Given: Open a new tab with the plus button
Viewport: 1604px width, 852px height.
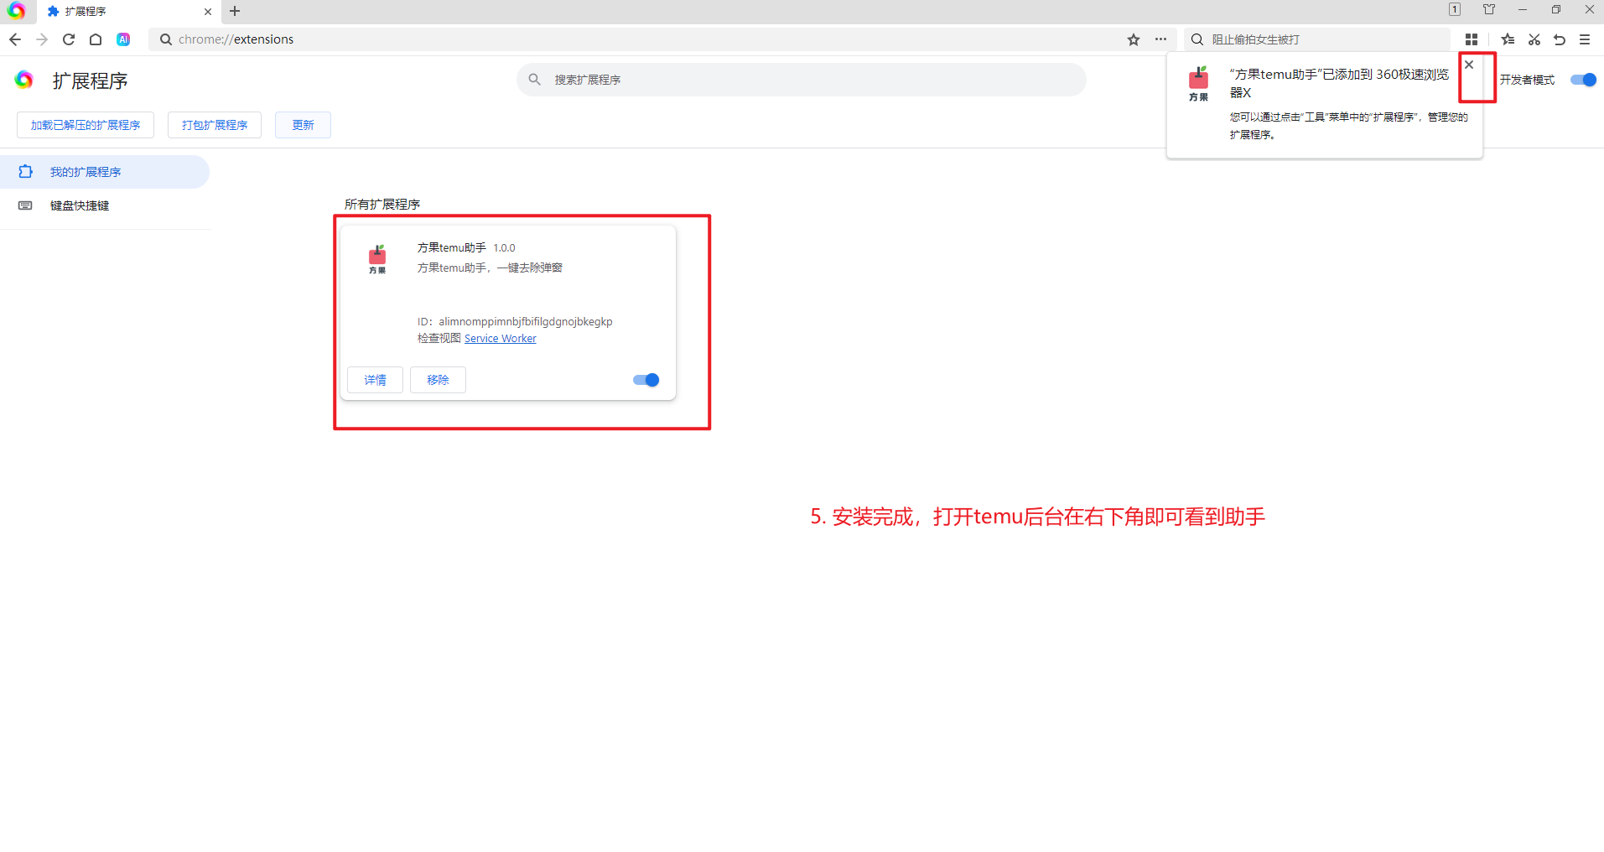Looking at the screenshot, I should [235, 11].
